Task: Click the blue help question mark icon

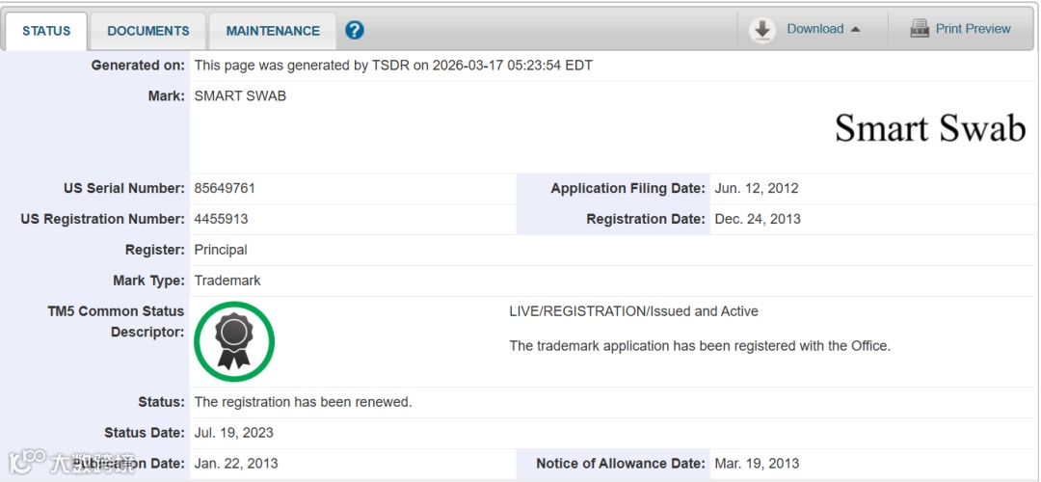Action: coord(354,30)
